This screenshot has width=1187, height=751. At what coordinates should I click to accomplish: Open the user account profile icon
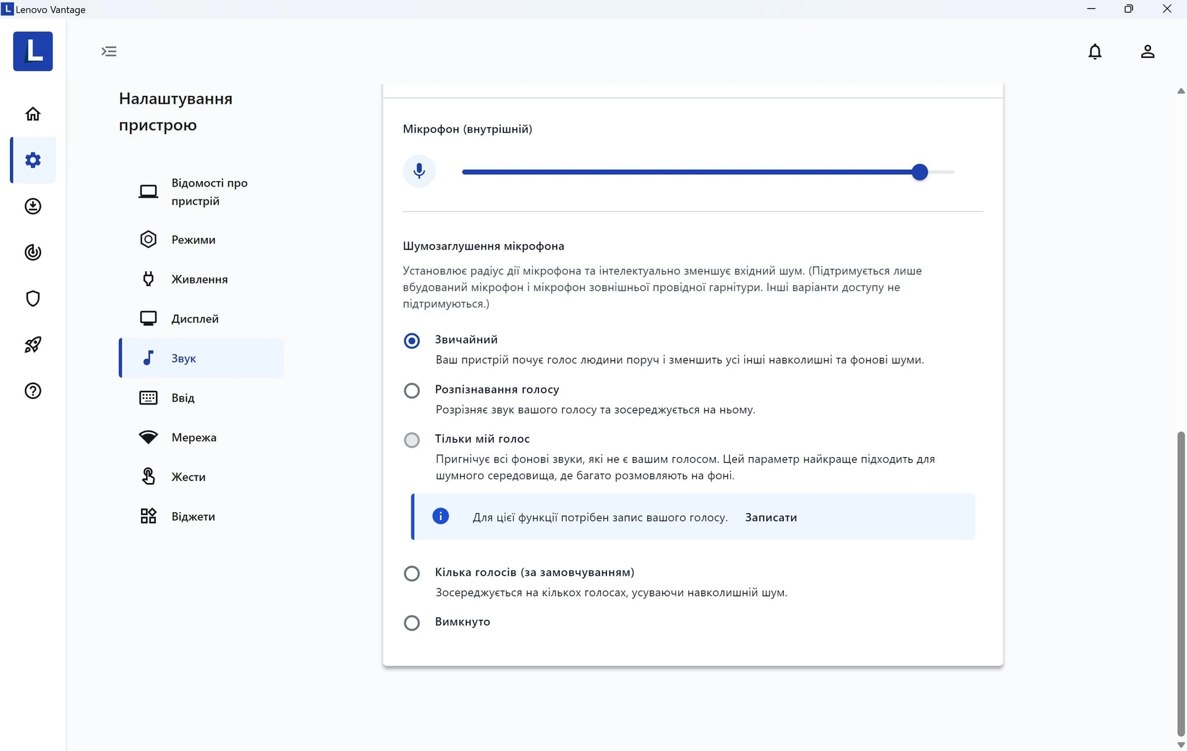1147,51
